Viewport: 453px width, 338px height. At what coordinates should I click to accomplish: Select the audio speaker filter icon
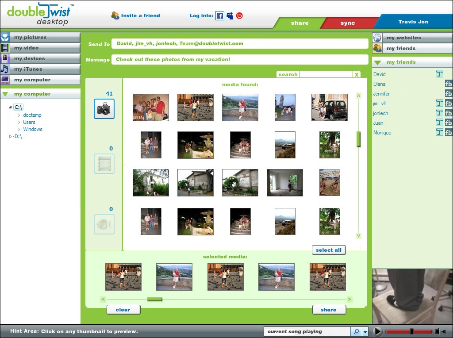104,224
